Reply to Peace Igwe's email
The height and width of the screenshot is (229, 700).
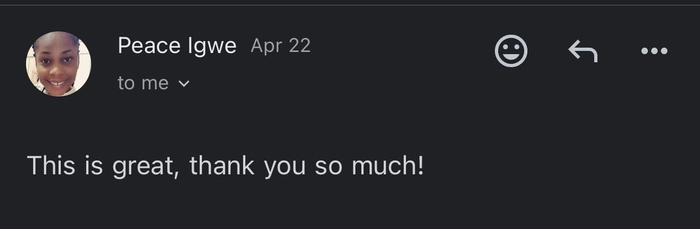(582, 51)
